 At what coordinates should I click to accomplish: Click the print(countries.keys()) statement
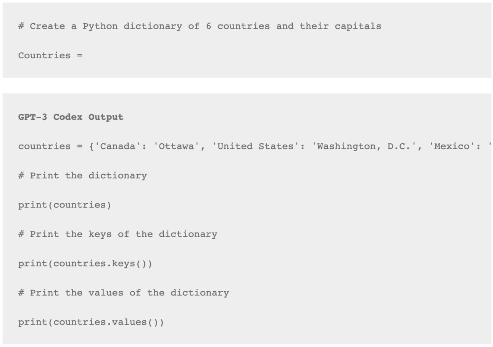[85, 263]
